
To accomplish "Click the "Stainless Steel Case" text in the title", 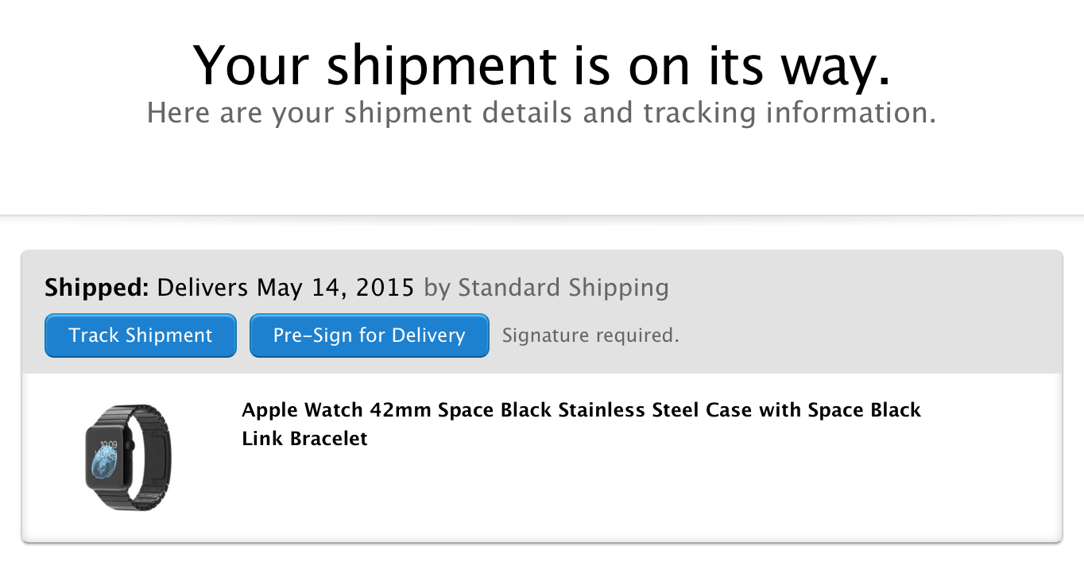I will (655, 410).
